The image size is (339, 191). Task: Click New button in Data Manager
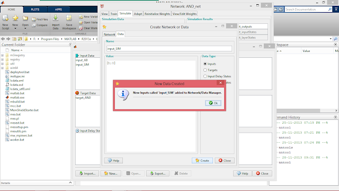[x=111, y=173]
